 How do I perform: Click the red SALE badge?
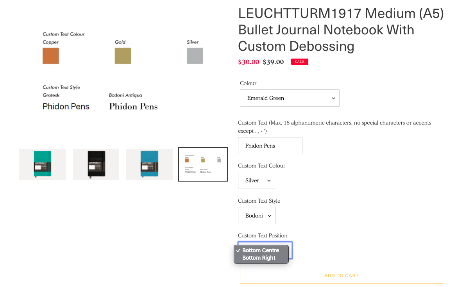point(300,62)
